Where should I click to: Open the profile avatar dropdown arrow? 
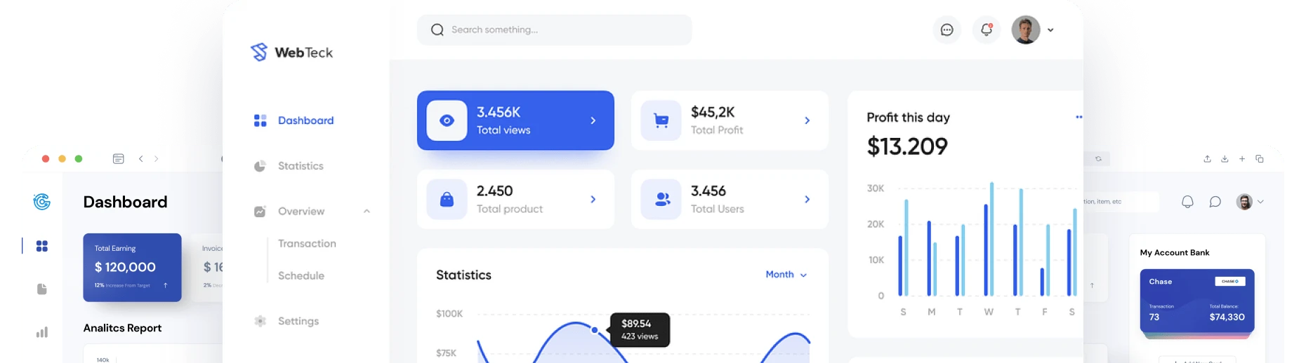[1050, 30]
